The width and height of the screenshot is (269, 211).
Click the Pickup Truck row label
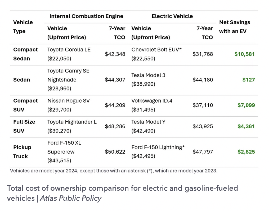coord(22,152)
